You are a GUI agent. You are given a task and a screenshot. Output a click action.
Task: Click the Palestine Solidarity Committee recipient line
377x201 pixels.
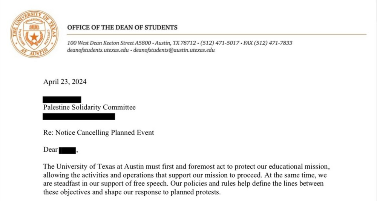click(x=89, y=107)
